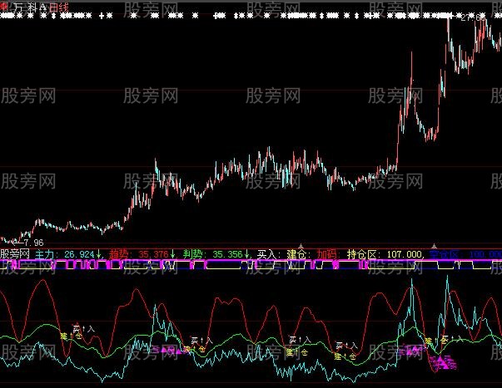The image size is (502, 388).
Task: Click the 买入 indicator label
Action: pyautogui.click(x=268, y=253)
